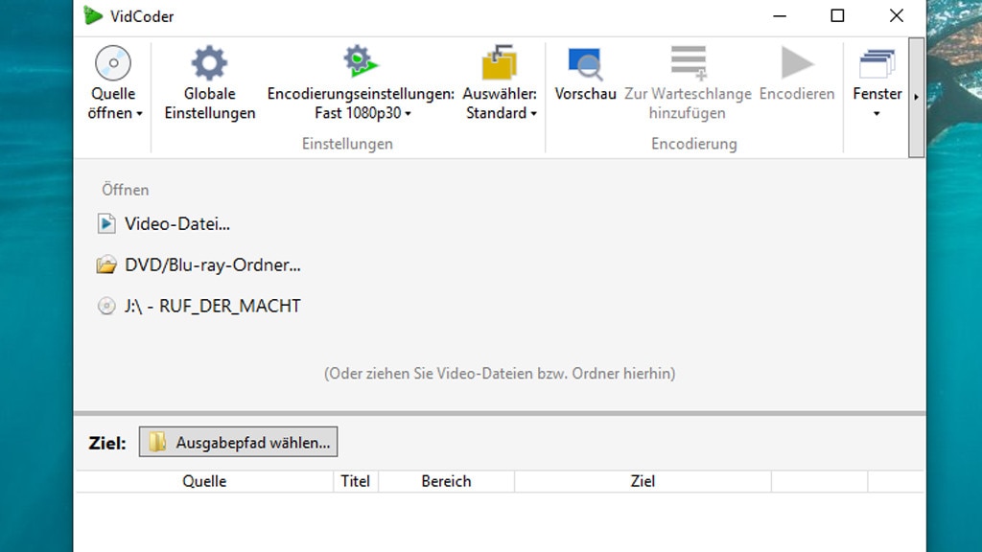Click the Fenster windows icon

[x=876, y=59]
